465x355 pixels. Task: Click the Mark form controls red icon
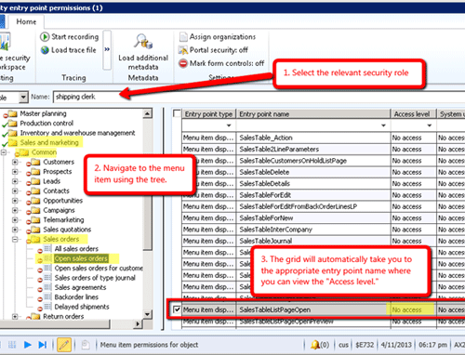point(183,63)
